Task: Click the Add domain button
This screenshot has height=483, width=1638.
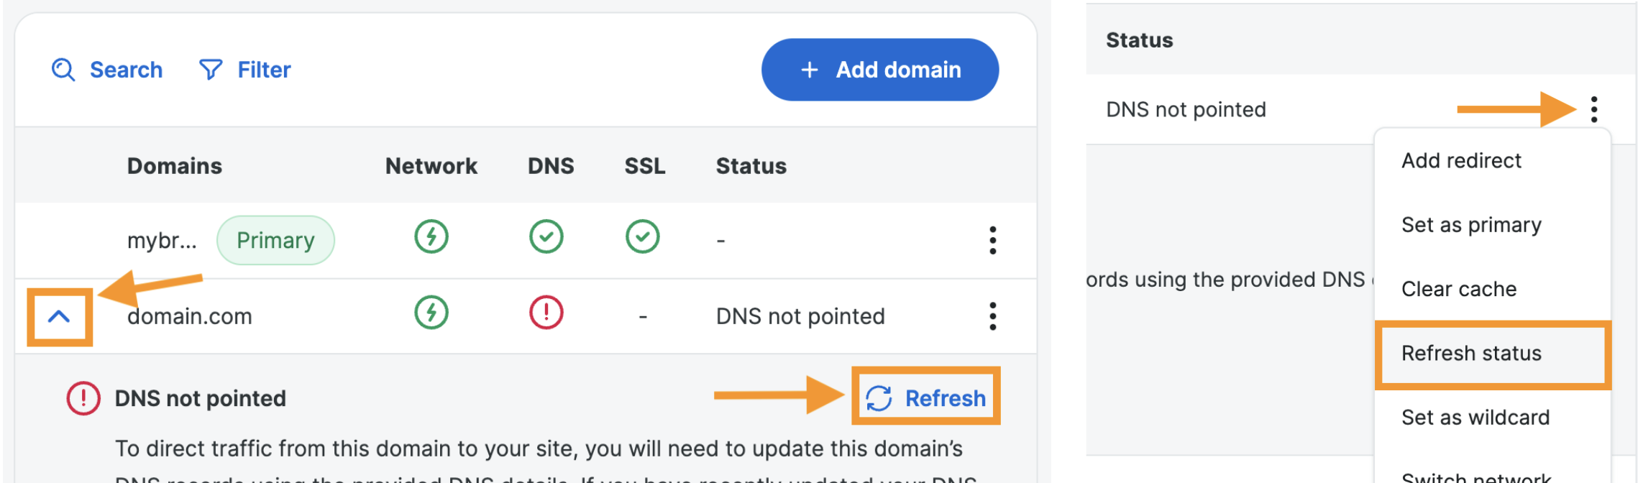Action: [x=879, y=70]
